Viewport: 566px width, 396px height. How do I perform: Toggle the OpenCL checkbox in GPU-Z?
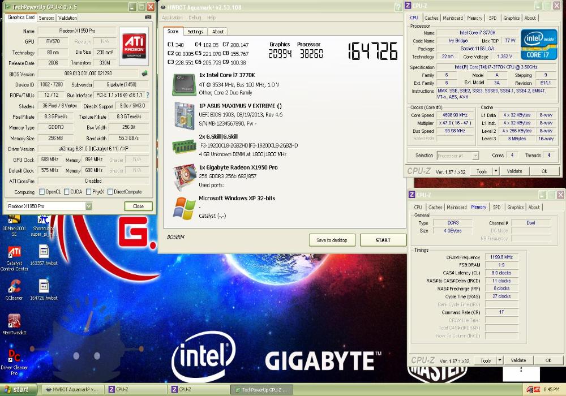[42, 192]
